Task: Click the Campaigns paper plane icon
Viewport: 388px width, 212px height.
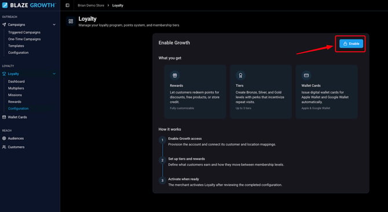Action: click(x=4, y=25)
